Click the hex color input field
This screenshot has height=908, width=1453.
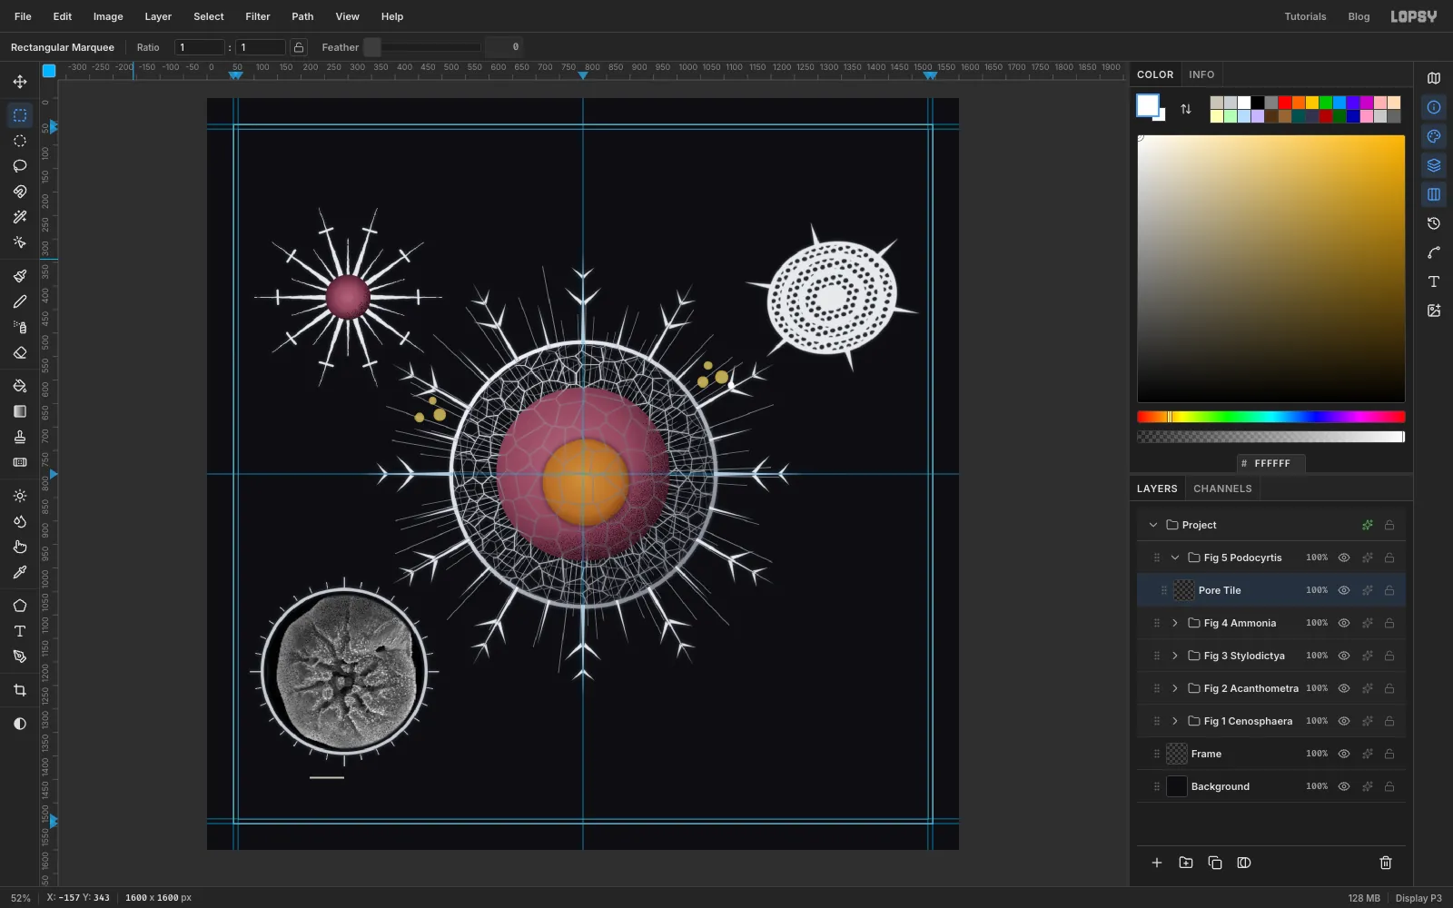[1271, 463]
